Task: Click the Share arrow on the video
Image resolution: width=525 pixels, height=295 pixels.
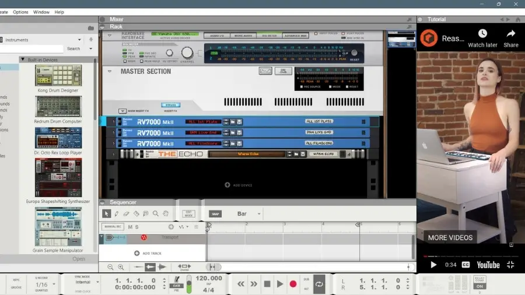Action: coord(511,33)
